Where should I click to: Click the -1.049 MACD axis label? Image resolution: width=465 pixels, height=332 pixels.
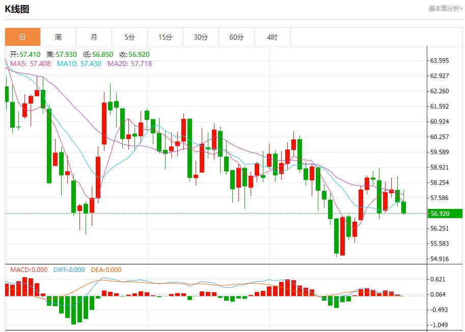click(x=439, y=325)
